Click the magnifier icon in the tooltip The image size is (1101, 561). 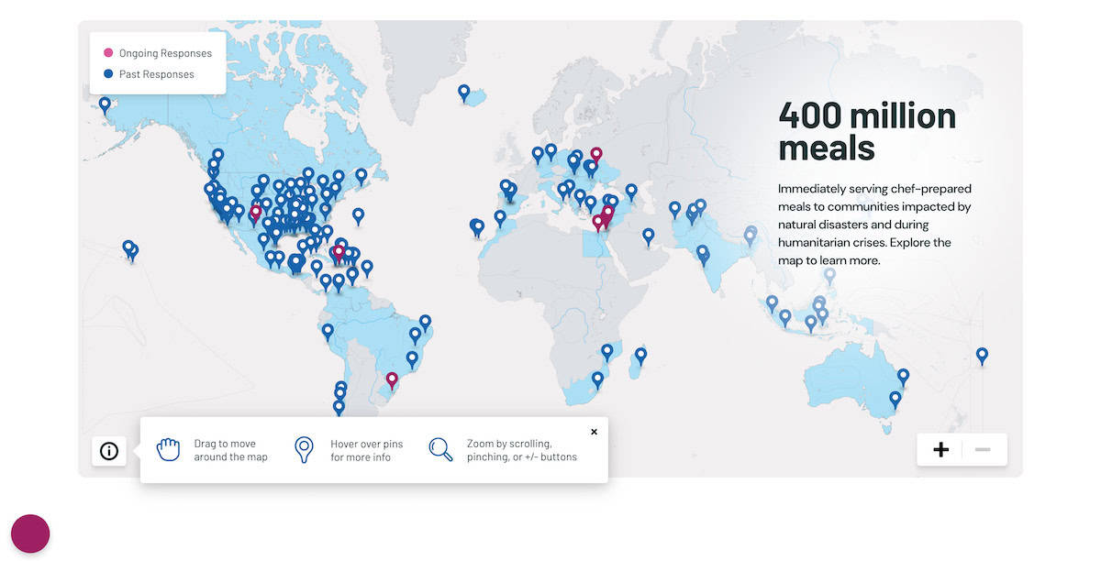click(x=440, y=449)
